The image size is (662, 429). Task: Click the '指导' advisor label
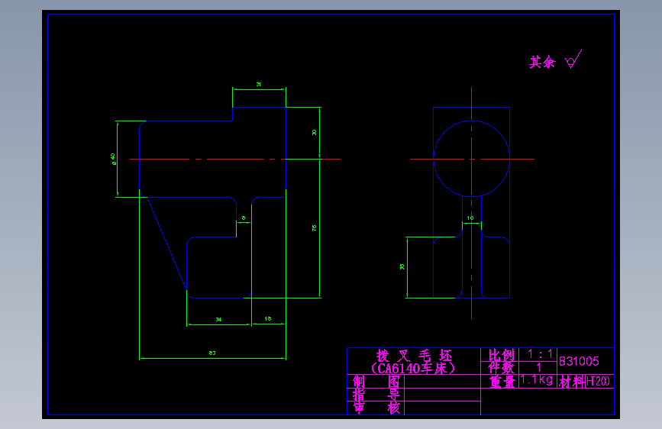376,395
